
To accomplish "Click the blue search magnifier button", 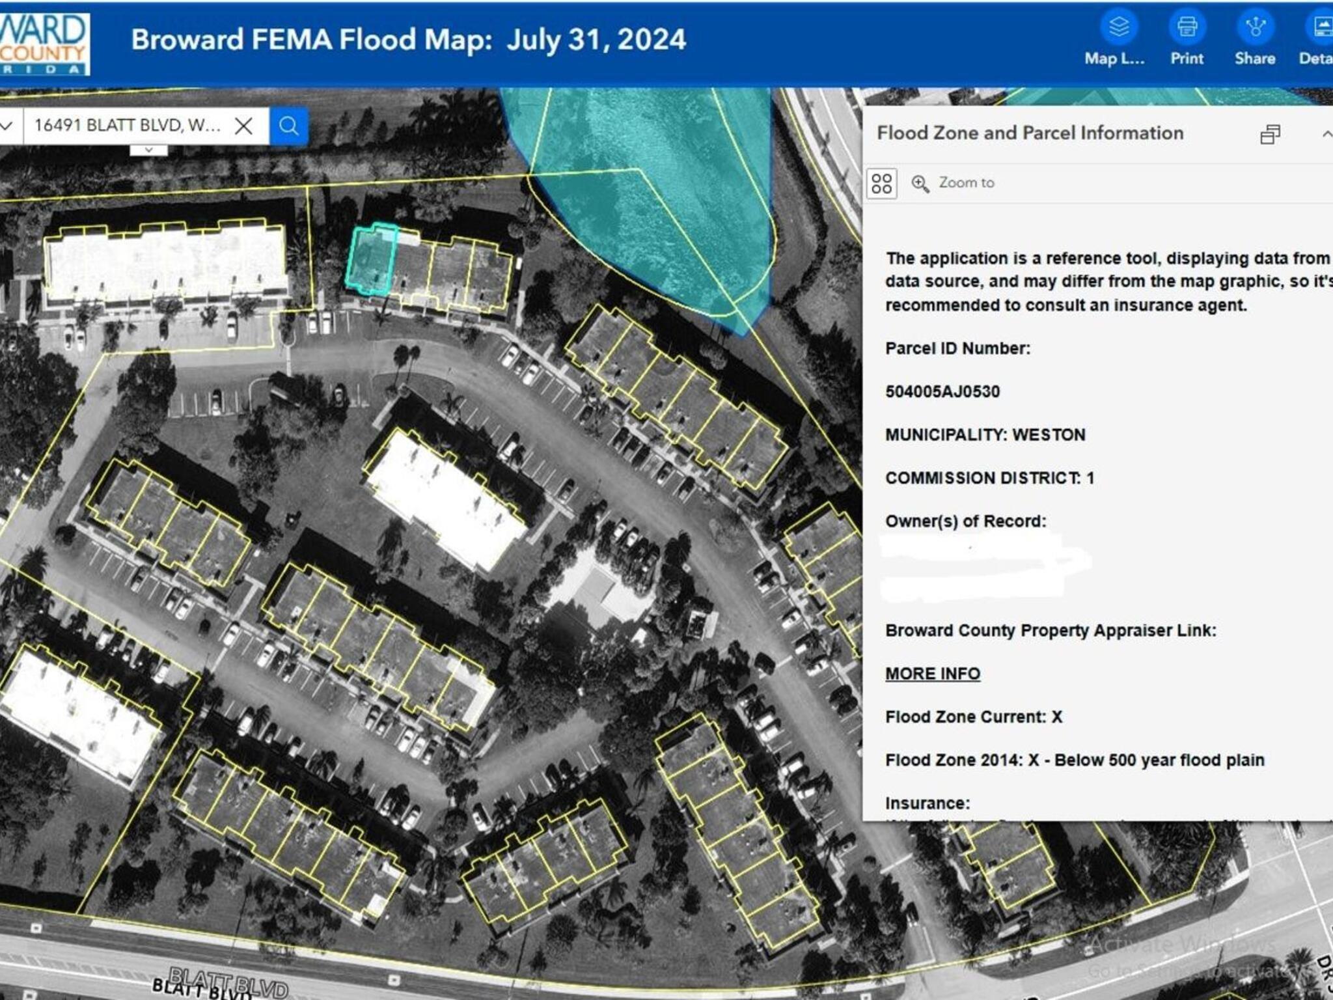I will [x=288, y=126].
